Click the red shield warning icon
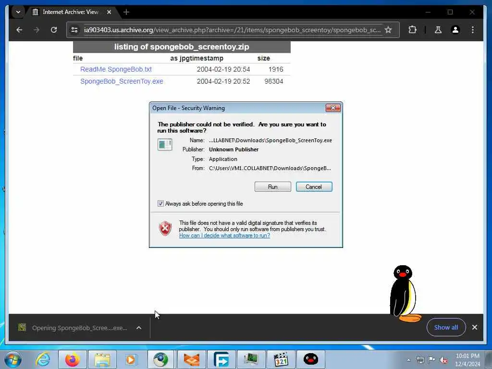This screenshot has width=492, height=369. (x=165, y=229)
